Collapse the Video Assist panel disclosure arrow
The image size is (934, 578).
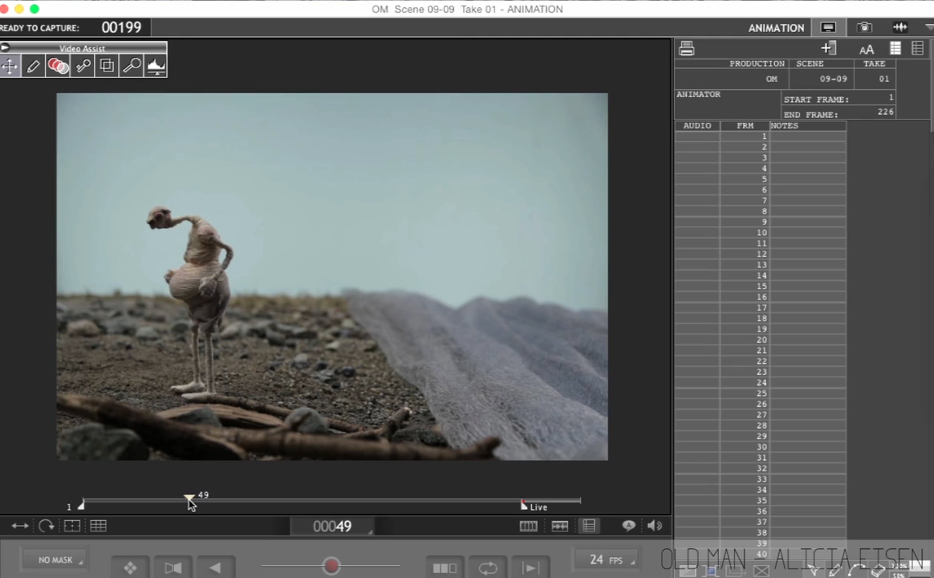pos(5,48)
